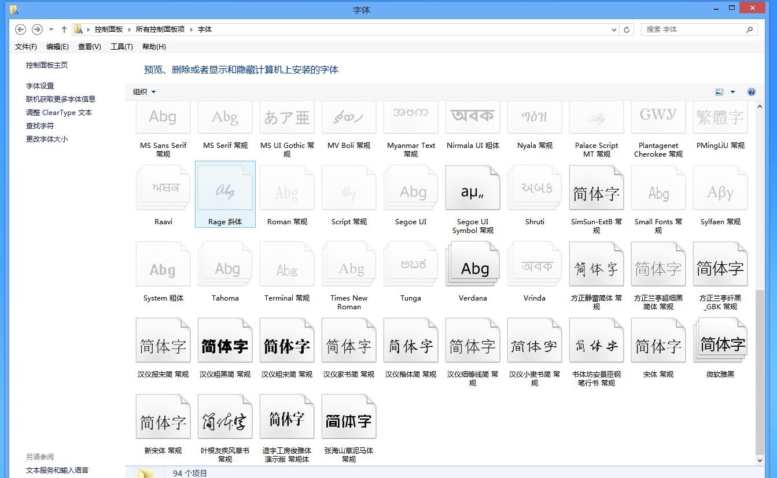
Task: Open the view options dropdown arrow
Action: click(732, 91)
